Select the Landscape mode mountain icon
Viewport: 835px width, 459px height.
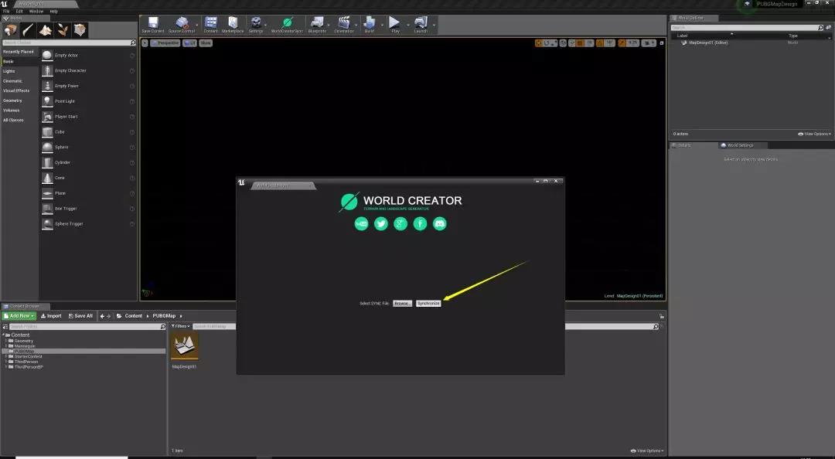pos(46,30)
